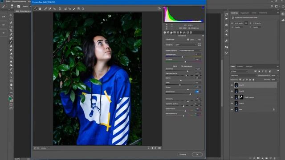Activate the Targeted Adjustment tool in Camera Raw
Viewport: 285px width, 160px height.
pos(54,9)
